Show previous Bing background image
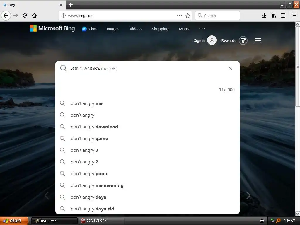The width and height of the screenshot is (300, 225). pos(47,195)
